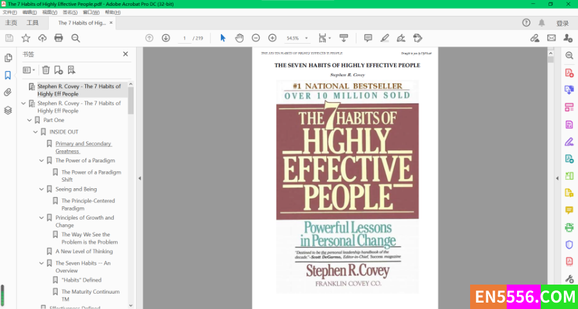Open the layers panel

(x=8, y=110)
